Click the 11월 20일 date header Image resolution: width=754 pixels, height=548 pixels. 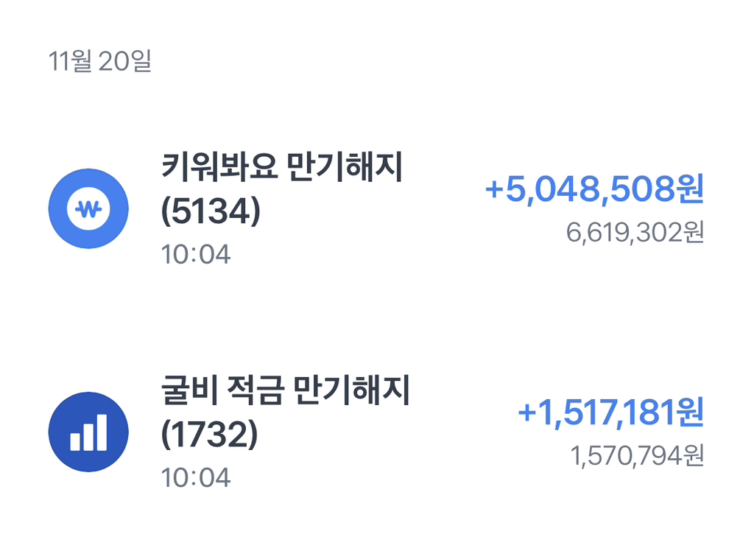(x=100, y=61)
